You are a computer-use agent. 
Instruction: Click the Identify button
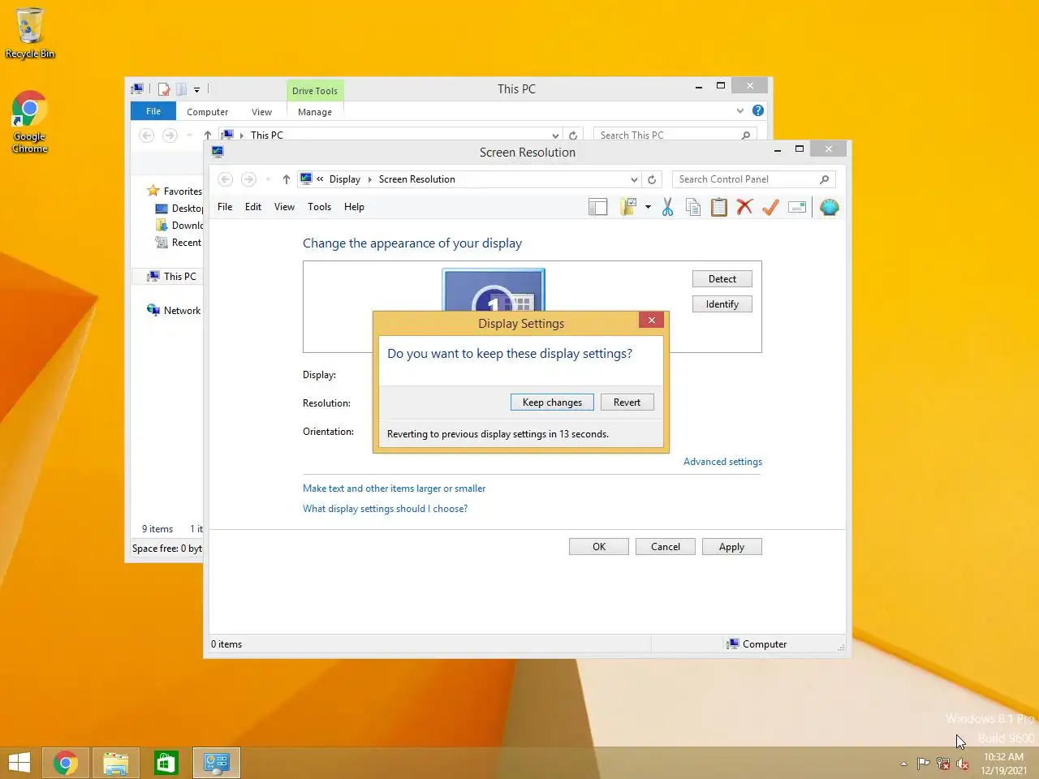tap(722, 304)
